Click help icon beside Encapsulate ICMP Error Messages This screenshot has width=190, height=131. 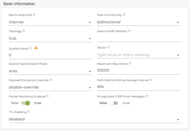click(x=147, y=96)
